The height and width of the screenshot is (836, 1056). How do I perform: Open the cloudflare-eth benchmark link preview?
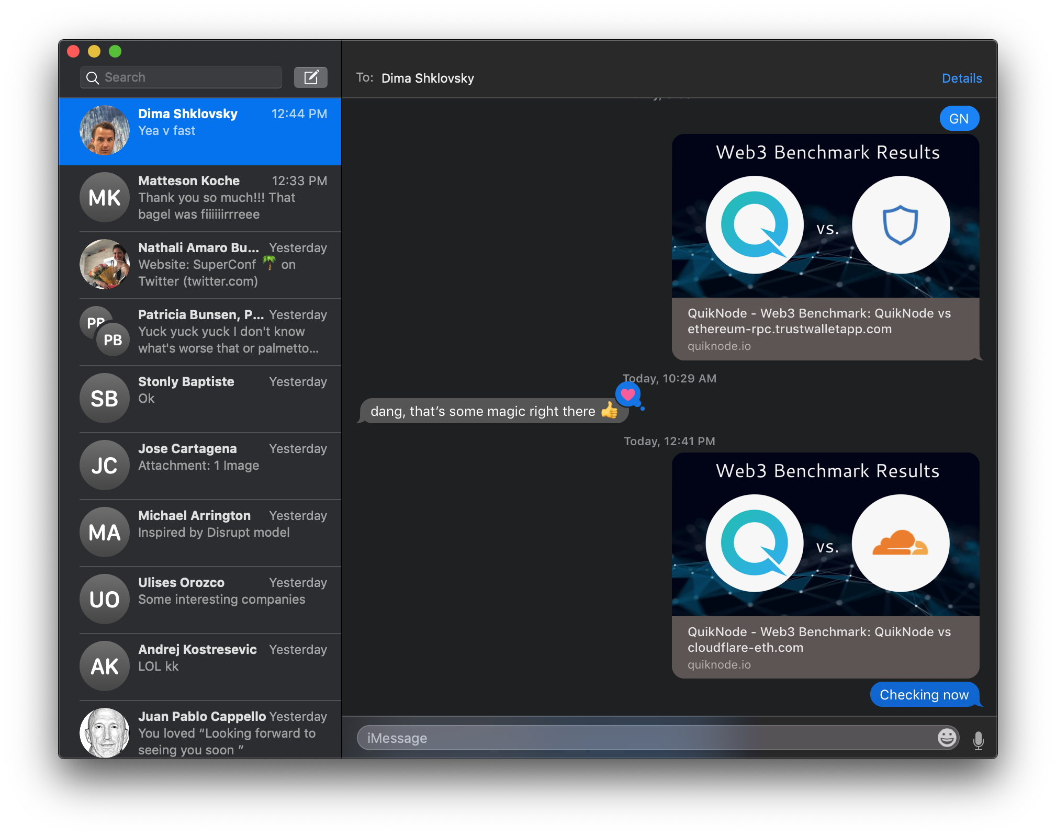click(x=825, y=566)
